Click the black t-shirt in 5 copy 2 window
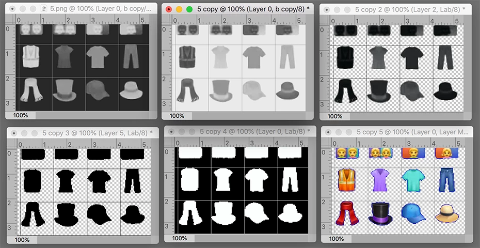This screenshot has width=480, height=248. [x=412, y=58]
